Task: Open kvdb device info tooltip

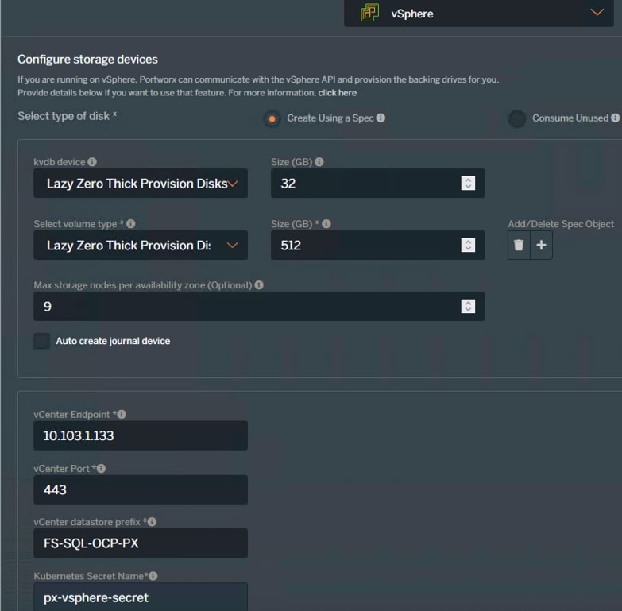Action: pos(92,162)
